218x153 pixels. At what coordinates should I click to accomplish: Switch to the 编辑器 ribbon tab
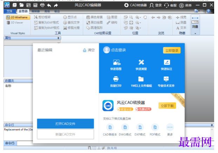click(x=35, y=11)
